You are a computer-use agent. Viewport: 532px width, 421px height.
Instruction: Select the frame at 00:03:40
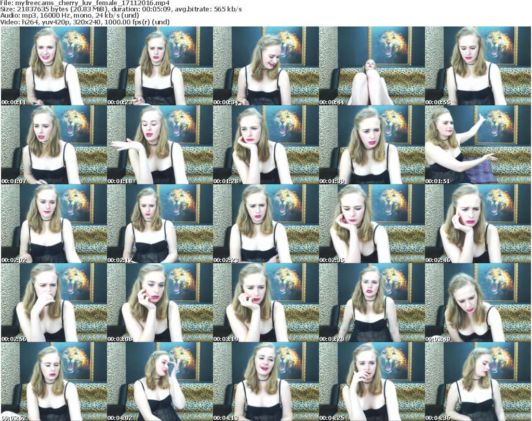478,303
